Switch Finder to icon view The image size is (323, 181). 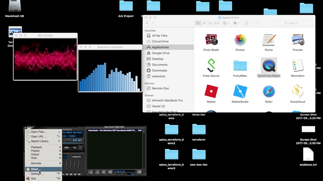pos(198,23)
